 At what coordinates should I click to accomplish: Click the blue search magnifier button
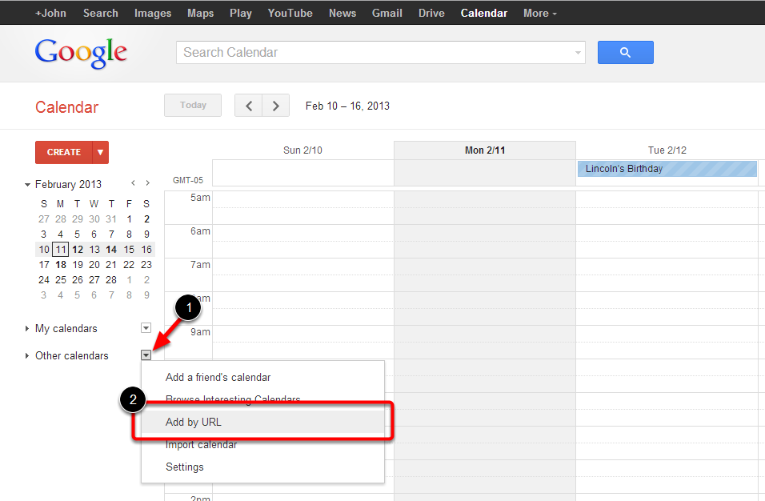tap(626, 52)
